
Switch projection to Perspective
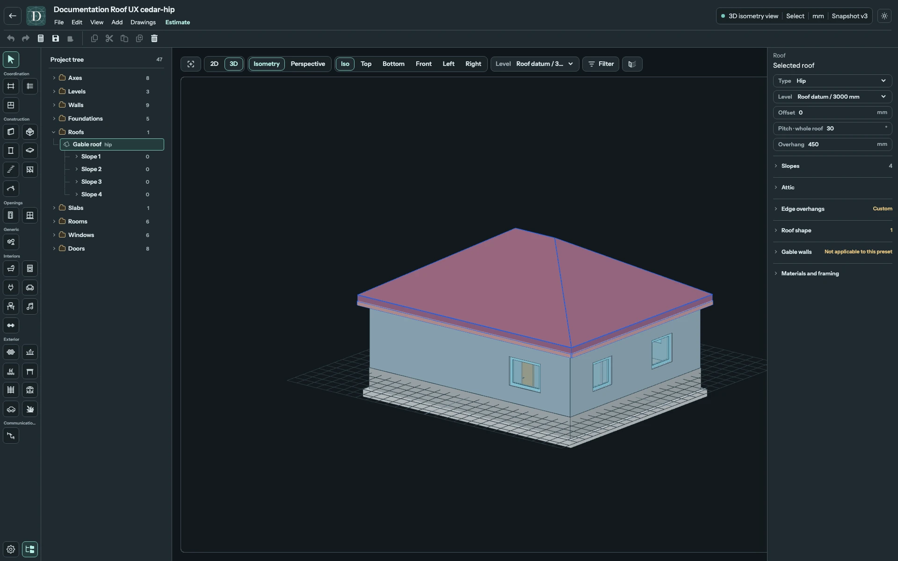click(308, 64)
